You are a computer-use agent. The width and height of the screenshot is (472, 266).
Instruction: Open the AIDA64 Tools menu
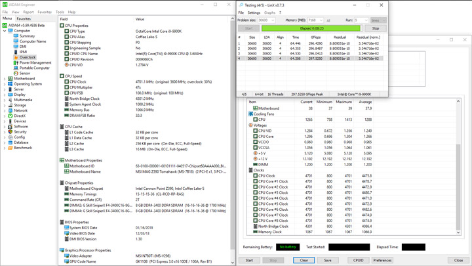click(x=60, y=12)
